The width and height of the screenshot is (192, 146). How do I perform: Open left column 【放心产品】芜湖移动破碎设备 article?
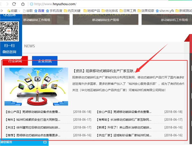coord(33,112)
